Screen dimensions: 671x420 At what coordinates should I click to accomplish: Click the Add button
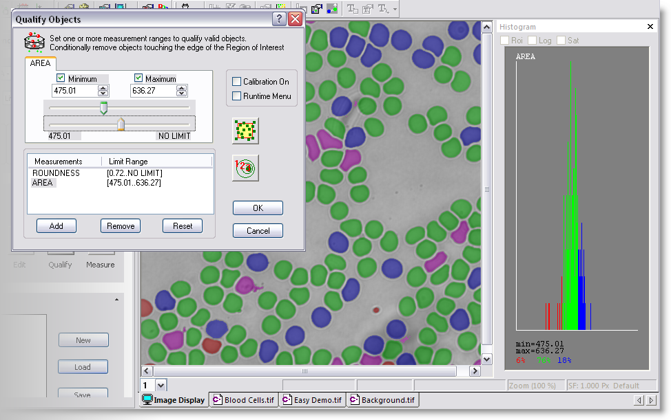pyautogui.click(x=56, y=226)
